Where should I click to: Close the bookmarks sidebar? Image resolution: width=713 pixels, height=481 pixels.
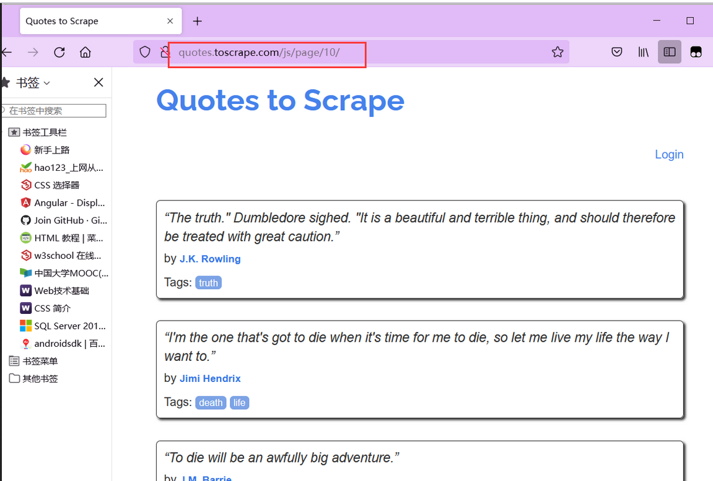[98, 82]
